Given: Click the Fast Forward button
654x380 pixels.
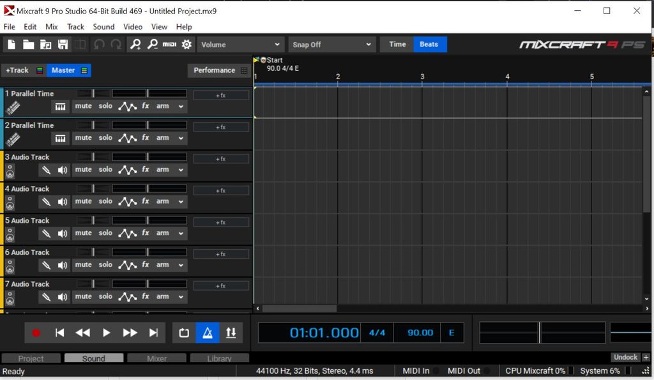Looking at the screenshot, I should pyautogui.click(x=130, y=333).
